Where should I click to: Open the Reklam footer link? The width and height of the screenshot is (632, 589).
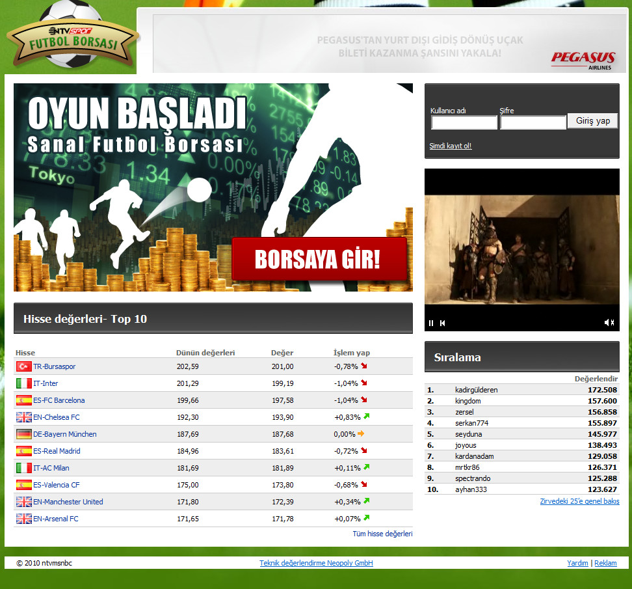pos(605,563)
